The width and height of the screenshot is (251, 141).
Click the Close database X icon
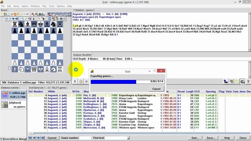pos(12,14)
